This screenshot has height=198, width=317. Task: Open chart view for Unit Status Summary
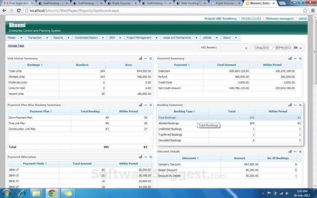tap(140, 58)
